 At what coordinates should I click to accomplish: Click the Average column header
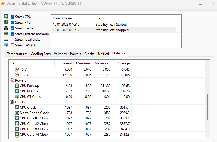pos(122,63)
